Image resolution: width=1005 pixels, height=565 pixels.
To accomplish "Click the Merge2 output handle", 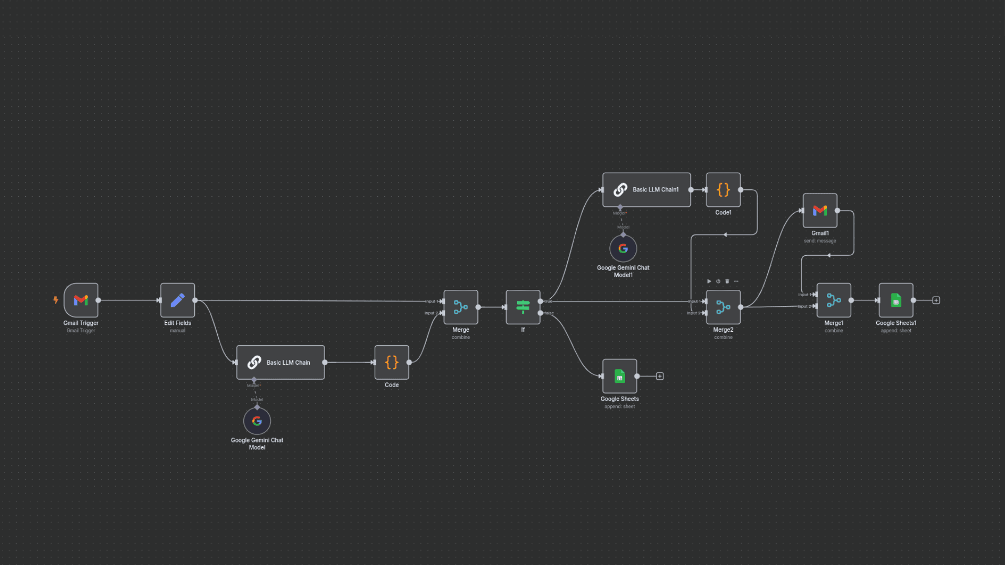I will pyautogui.click(x=741, y=307).
